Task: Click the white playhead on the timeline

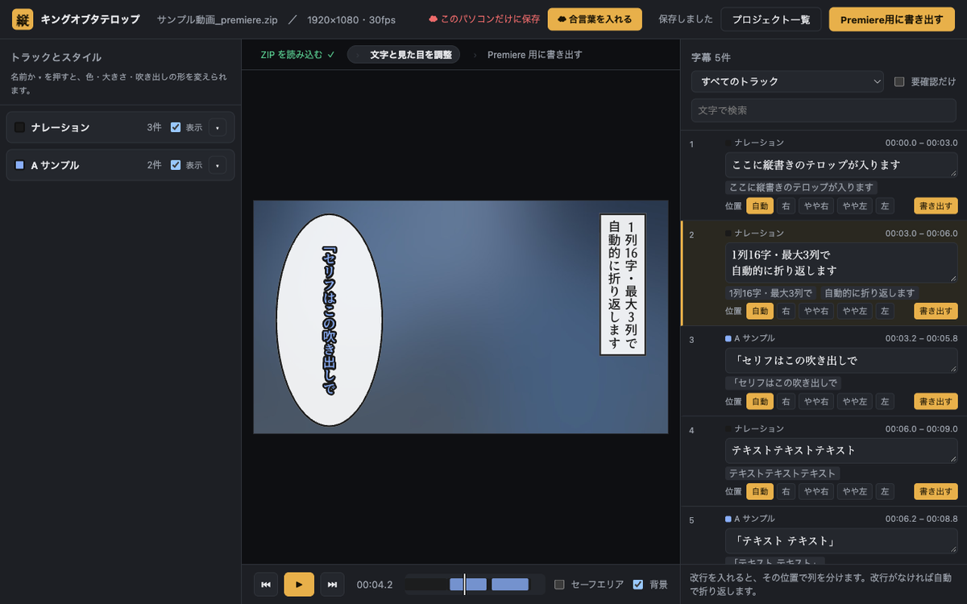Action: 464,585
